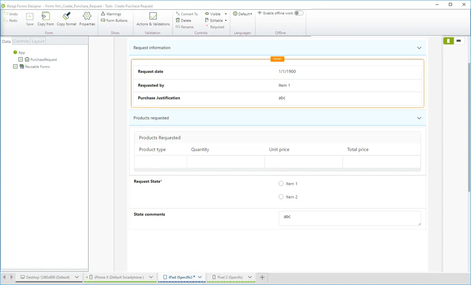The height and width of the screenshot is (285, 471).
Task: Show form Warnings
Action: [111, 14]
